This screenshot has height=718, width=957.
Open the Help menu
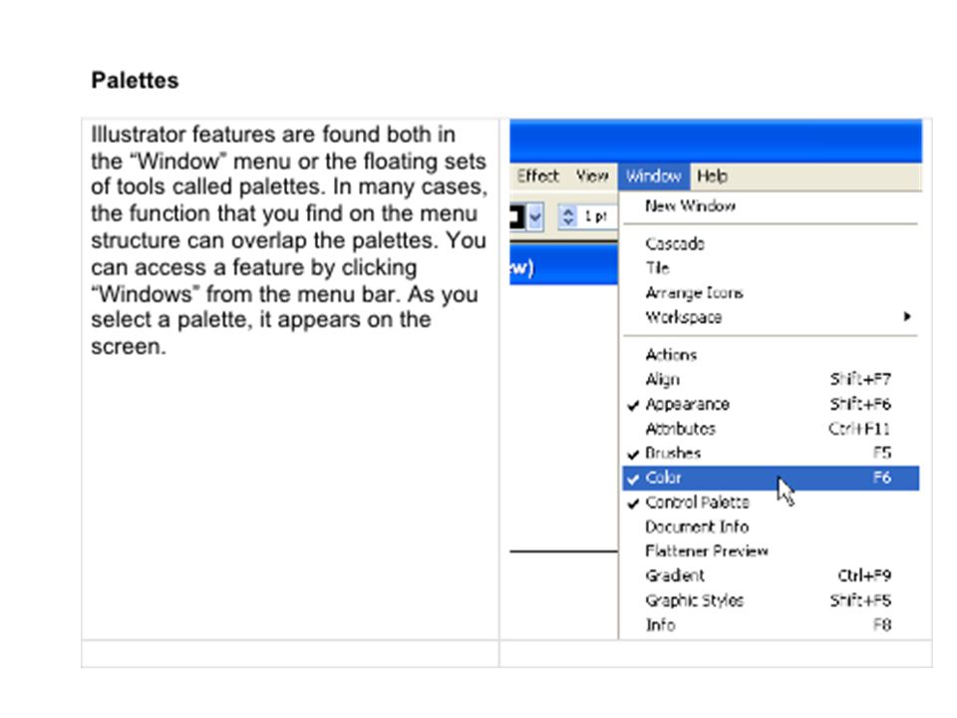(x=712, y=177)
